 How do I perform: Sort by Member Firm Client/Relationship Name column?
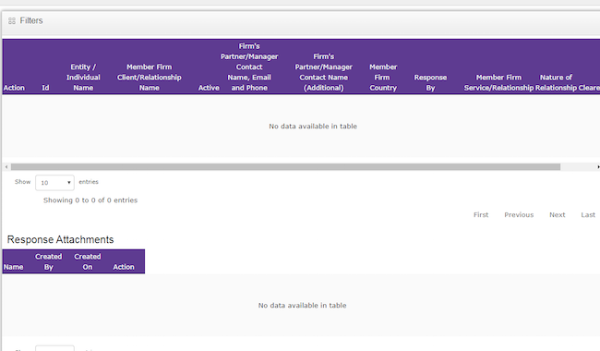[x=150, y=78]
